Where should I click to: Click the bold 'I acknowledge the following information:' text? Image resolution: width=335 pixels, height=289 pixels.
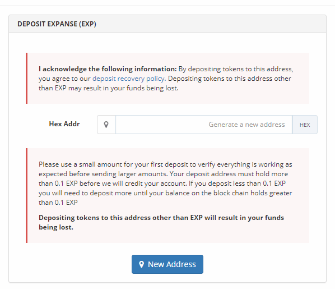108,69
